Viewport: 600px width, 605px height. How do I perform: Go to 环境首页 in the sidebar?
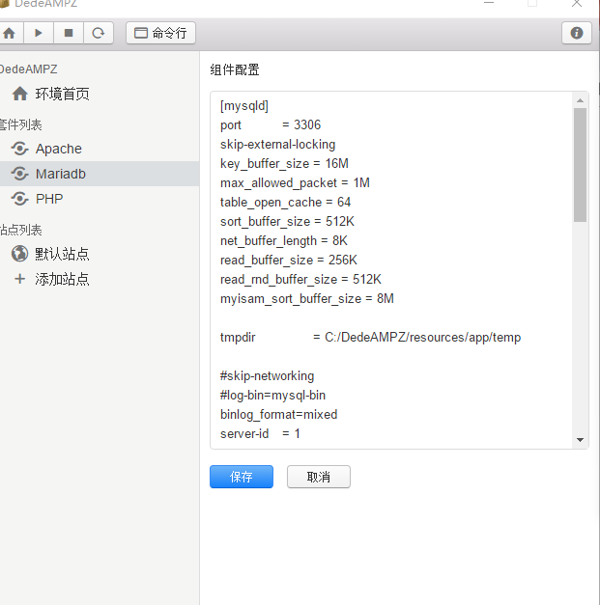[62, 94]
